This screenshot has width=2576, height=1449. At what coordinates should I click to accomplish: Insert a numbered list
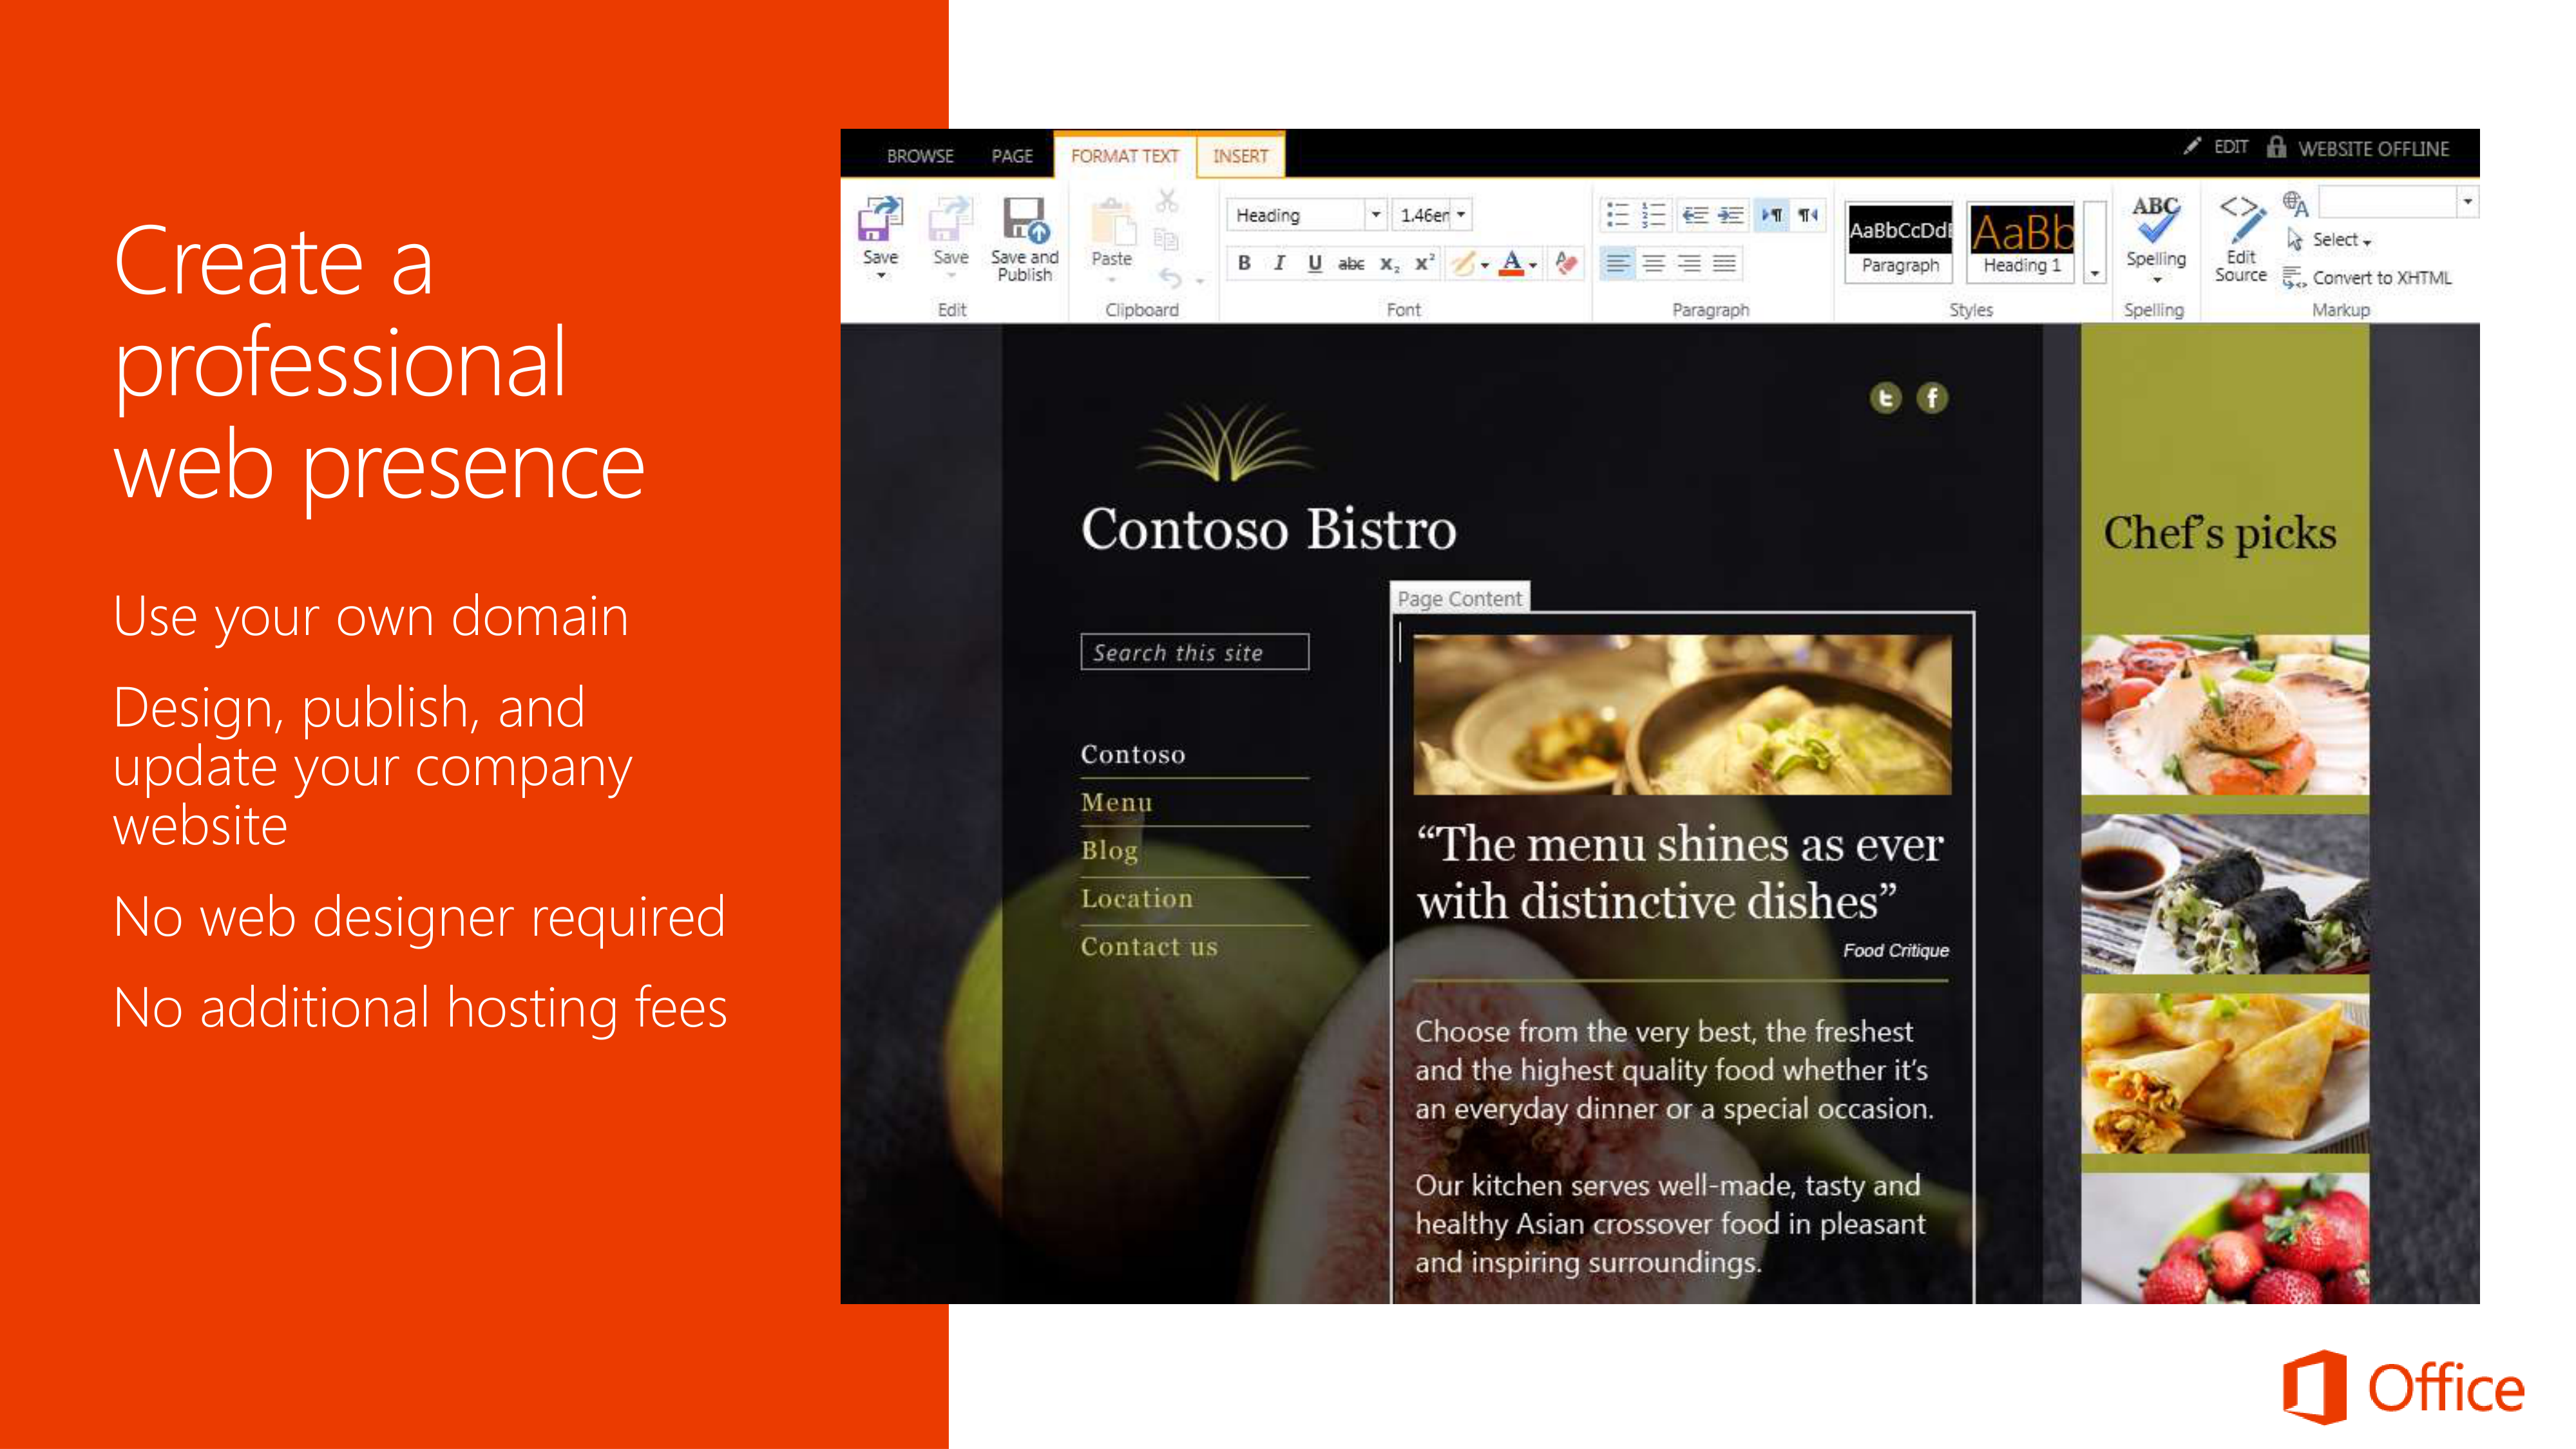coord(1653,214)
